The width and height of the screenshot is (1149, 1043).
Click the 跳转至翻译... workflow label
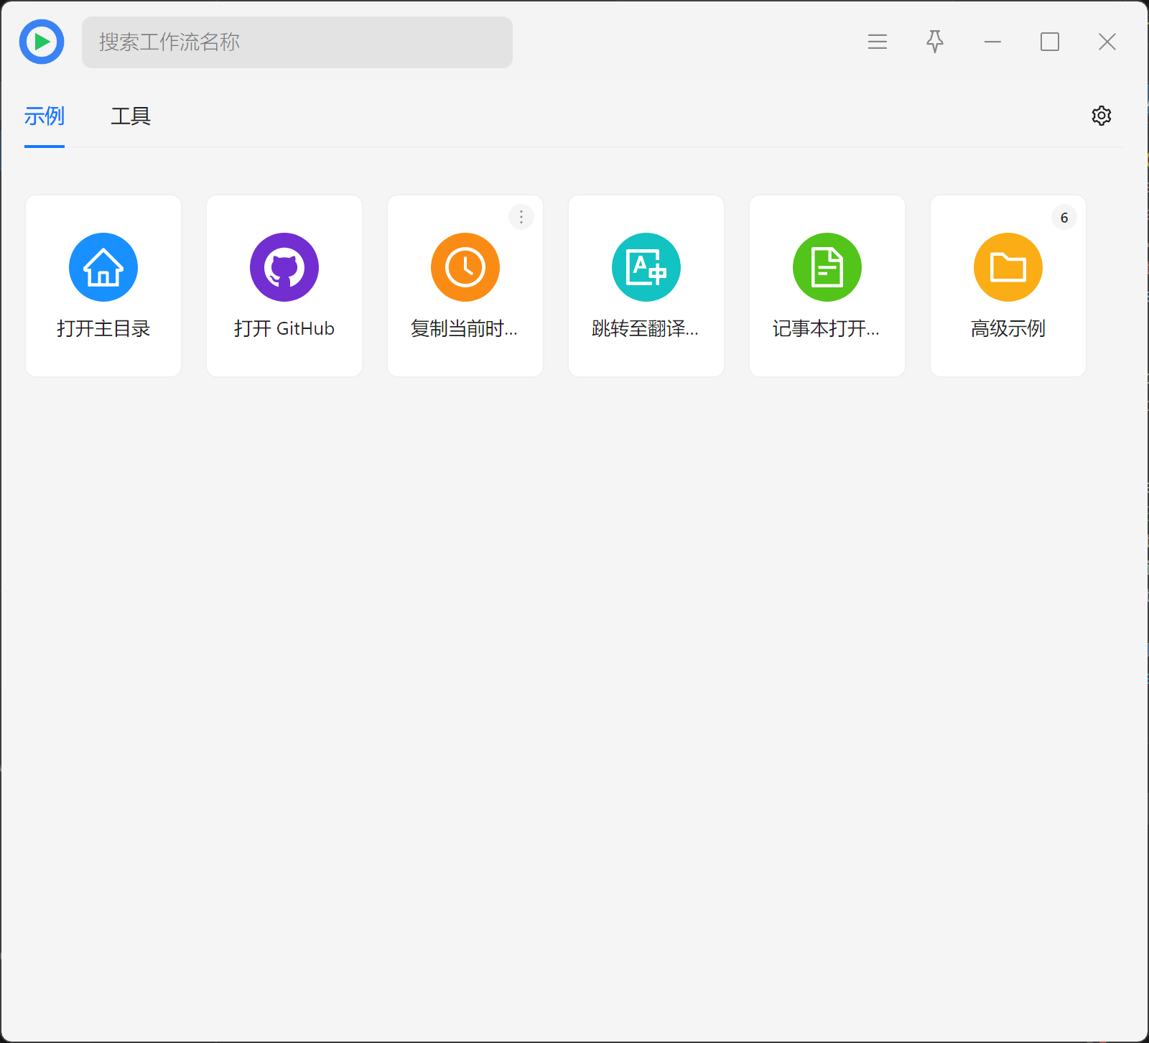[645, 328]
